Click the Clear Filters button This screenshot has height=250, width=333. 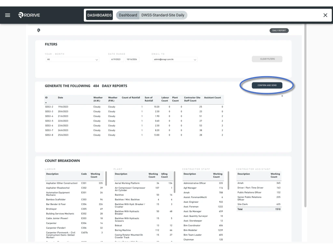click(x=267, y=59)
